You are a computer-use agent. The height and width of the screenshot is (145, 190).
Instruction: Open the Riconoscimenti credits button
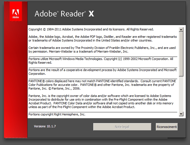tap(167, 127)
